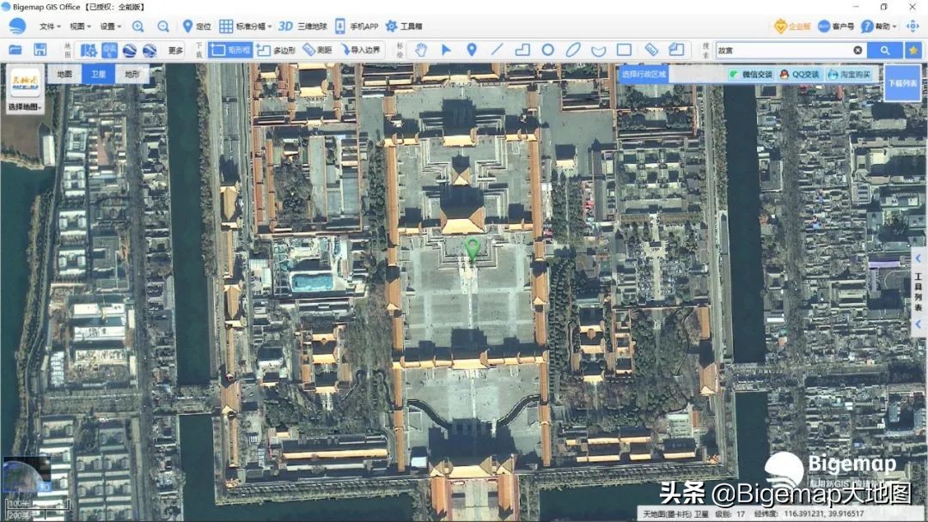Viewport: 928px width, 522px height.
Task: Select the rectangle drawing tool
Action: pyautogui.click(x=624, y=51)
